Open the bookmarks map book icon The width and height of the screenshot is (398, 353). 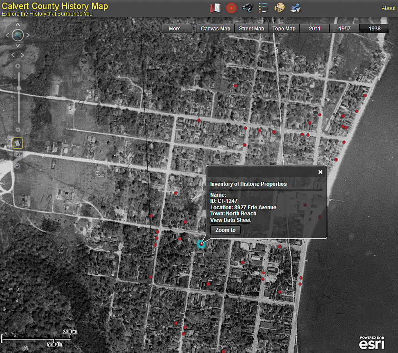215,8
